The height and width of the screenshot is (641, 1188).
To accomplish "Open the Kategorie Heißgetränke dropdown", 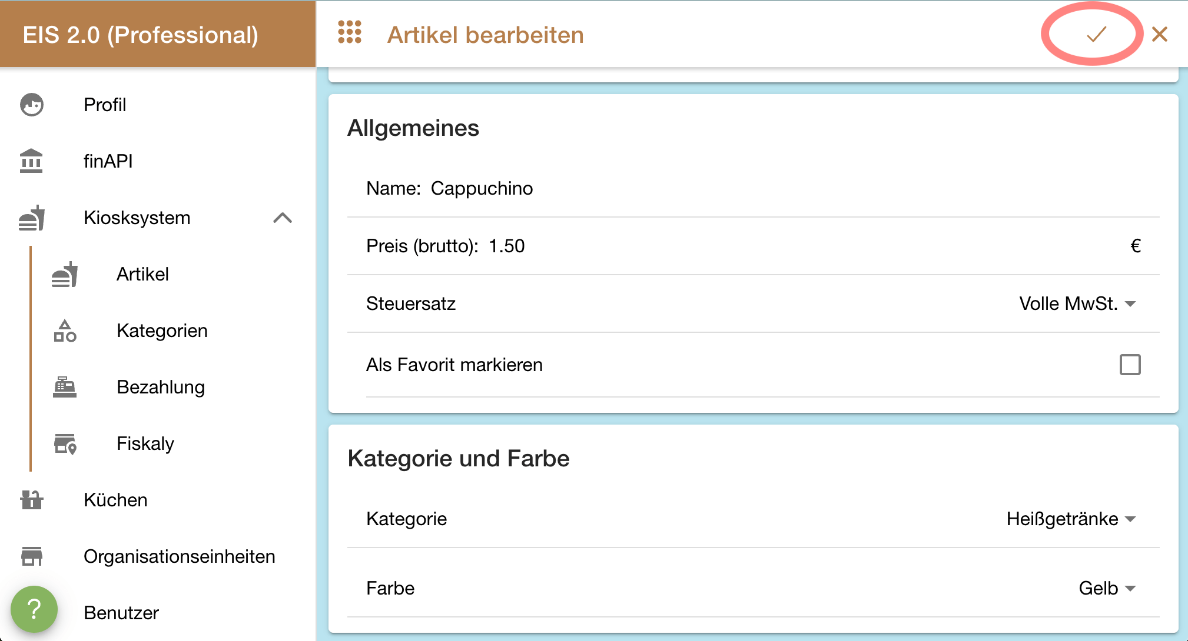I will point(1070,519).
